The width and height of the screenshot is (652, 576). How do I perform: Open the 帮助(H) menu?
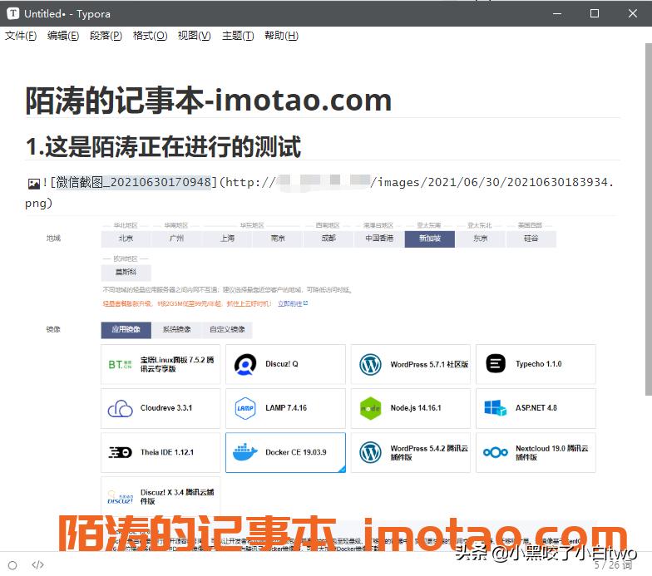pos(281,36)
